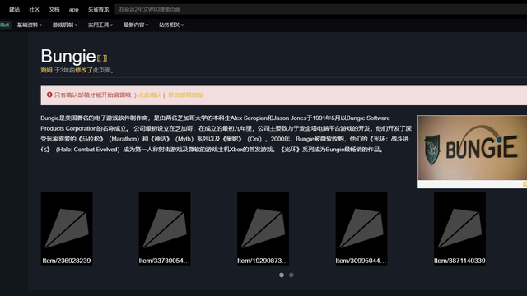Expand the 基础资料 dropdown menu
This screenshot has height=296, width=527.
pyautogui.click(x=30, y=25)
